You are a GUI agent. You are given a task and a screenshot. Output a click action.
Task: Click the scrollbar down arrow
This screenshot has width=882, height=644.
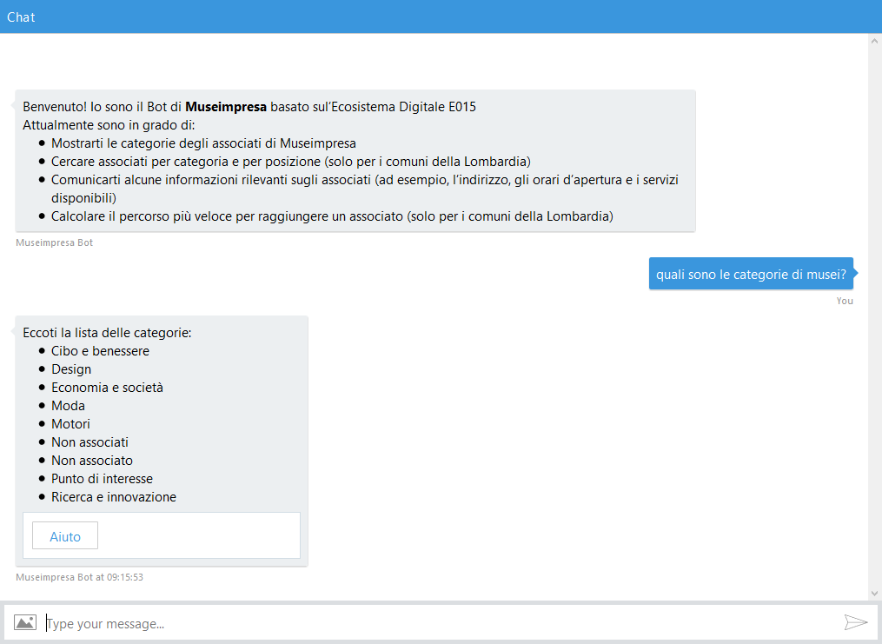874,593
